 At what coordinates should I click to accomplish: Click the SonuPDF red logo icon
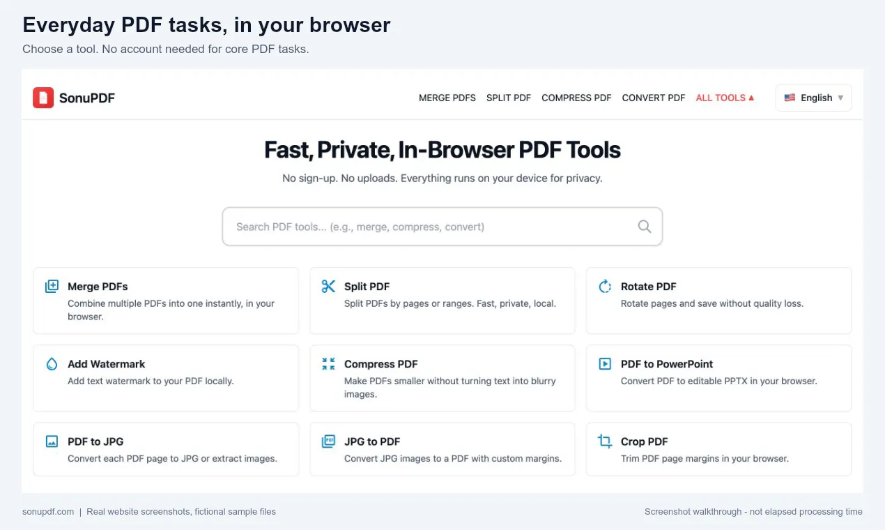pos(43,98)
